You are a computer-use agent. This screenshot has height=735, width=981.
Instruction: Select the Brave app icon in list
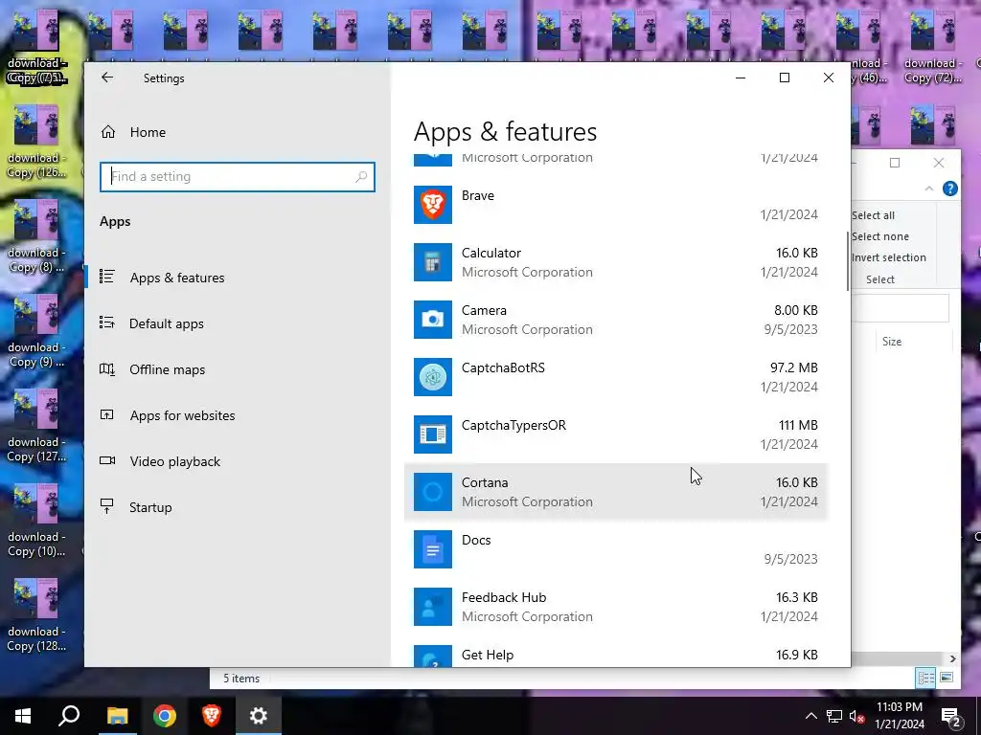[x=433, y=205]
